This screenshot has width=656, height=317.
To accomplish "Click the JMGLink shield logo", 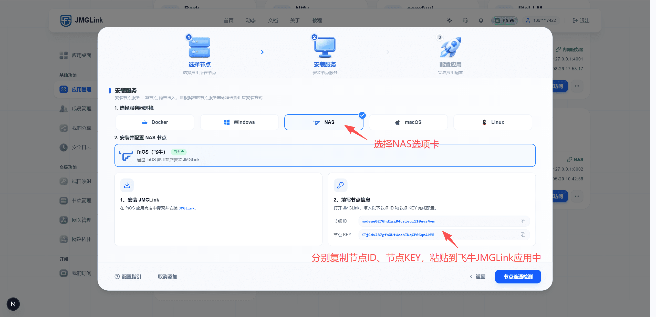I will pos(66,20).
